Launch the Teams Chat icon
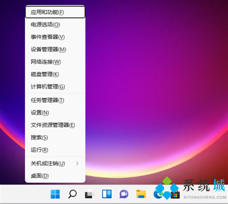This screenshot has height=204, width=228. 124,194
